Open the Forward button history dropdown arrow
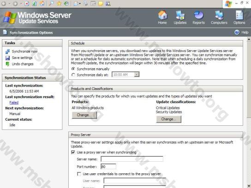The image size is (251, 188). 21,4
